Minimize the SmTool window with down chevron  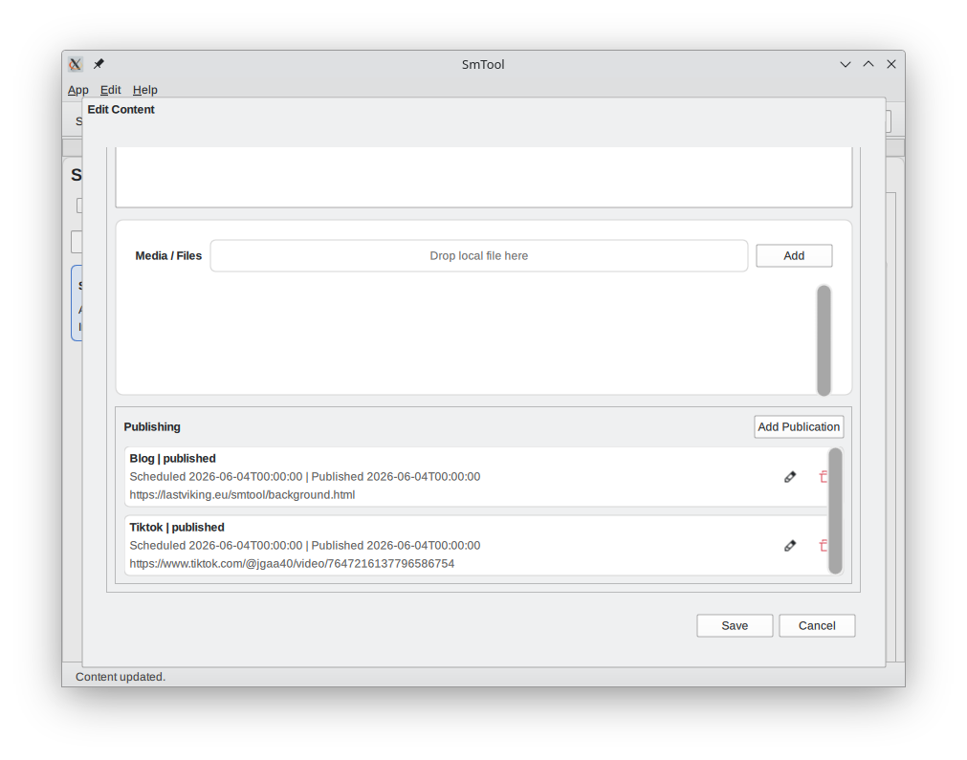pyautogui.click(x=845, y=64)
